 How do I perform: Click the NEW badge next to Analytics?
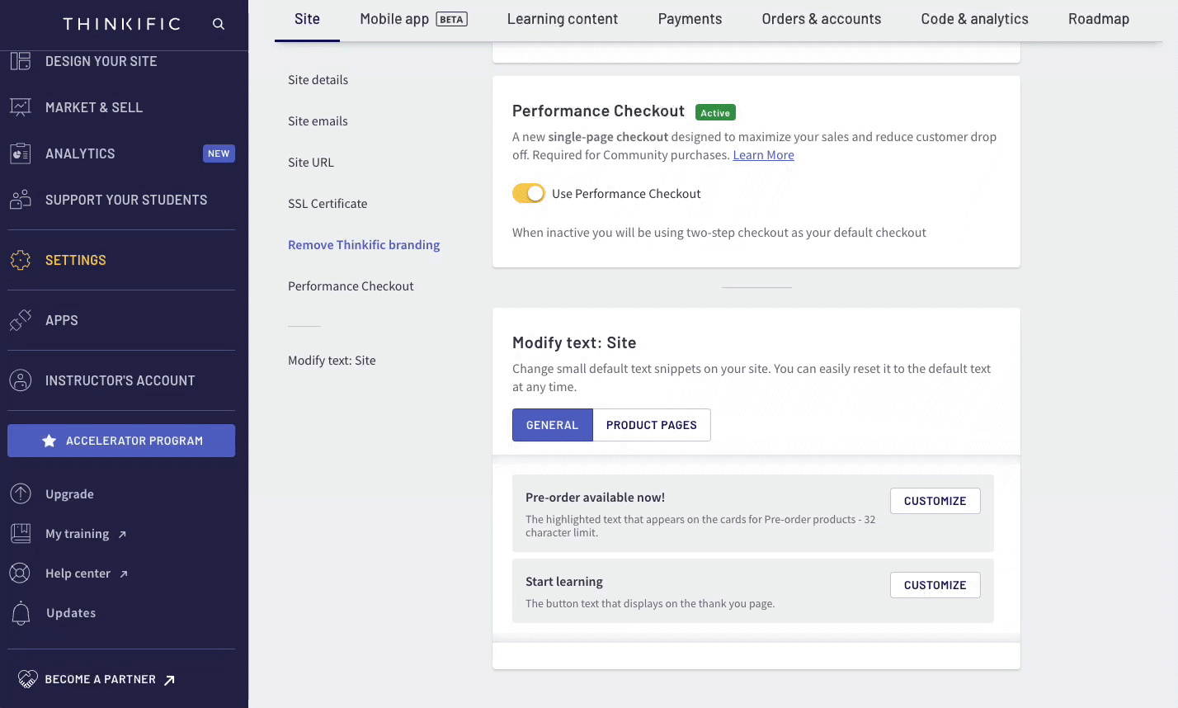click(x=219, y=153)
